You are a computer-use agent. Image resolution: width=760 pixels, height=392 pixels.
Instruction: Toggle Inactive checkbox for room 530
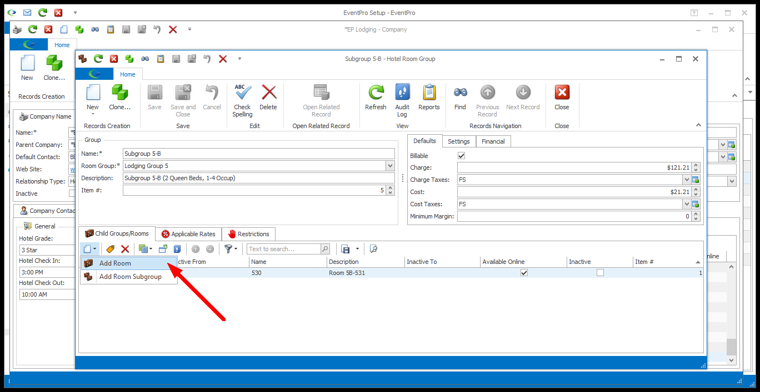click(600, 273)
